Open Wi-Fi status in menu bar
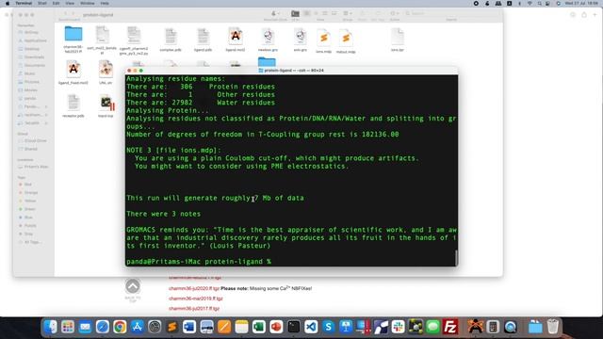Screen dimensions: 603x339 (x=530, y=3)
